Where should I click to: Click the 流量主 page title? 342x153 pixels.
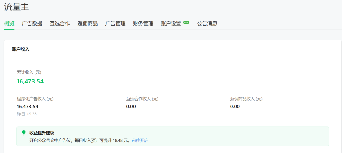tap(16, 7)
